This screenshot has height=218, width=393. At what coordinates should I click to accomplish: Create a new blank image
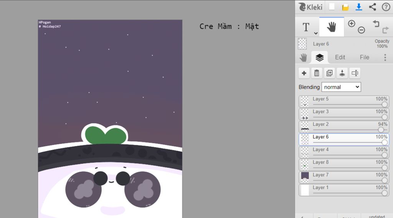point(332,7)
